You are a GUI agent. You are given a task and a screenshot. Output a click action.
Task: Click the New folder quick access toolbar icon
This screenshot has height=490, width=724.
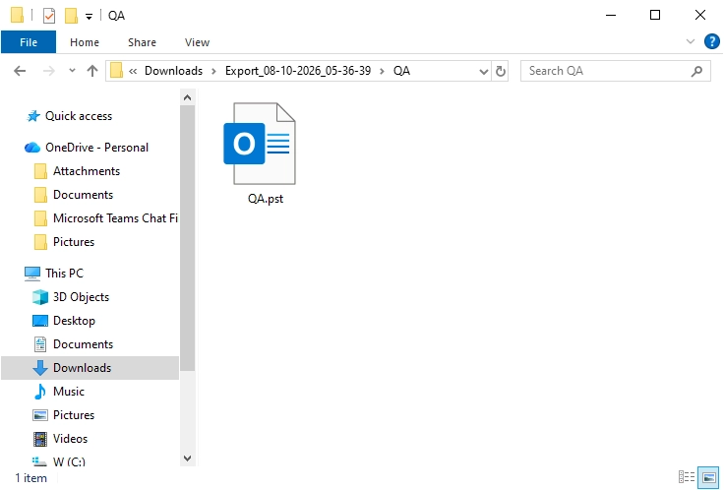pyautogui.click(x=71, y=15)
